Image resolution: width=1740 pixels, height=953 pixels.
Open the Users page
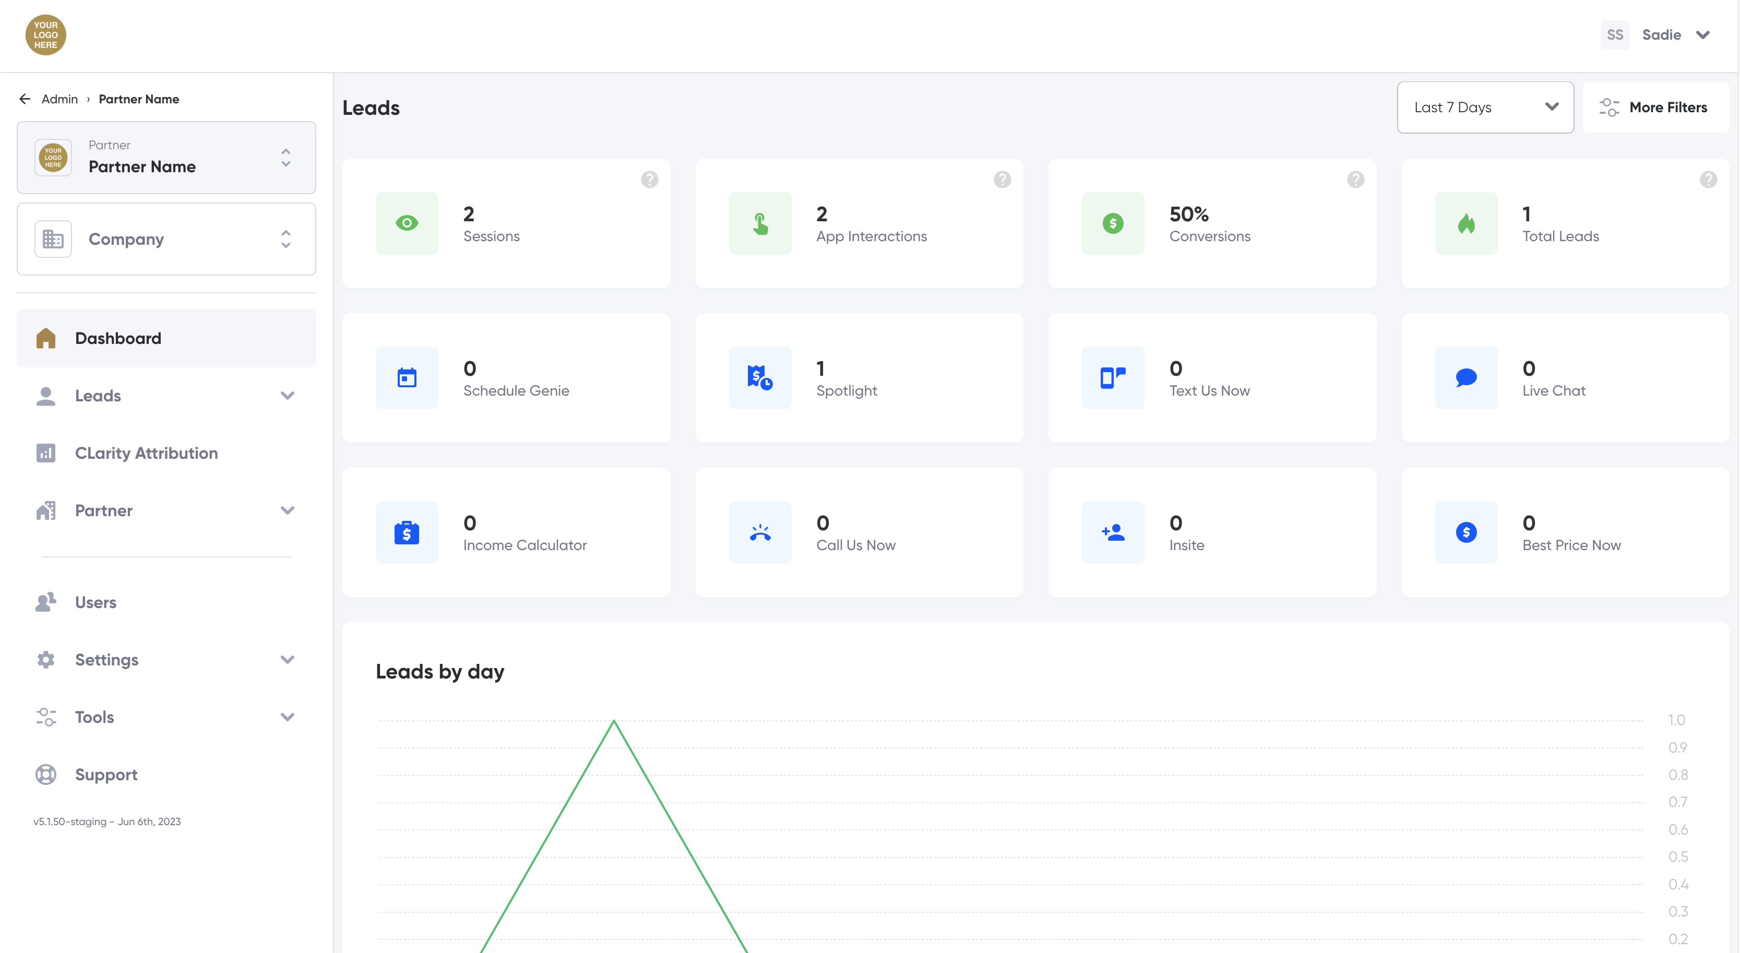[95, 602]
